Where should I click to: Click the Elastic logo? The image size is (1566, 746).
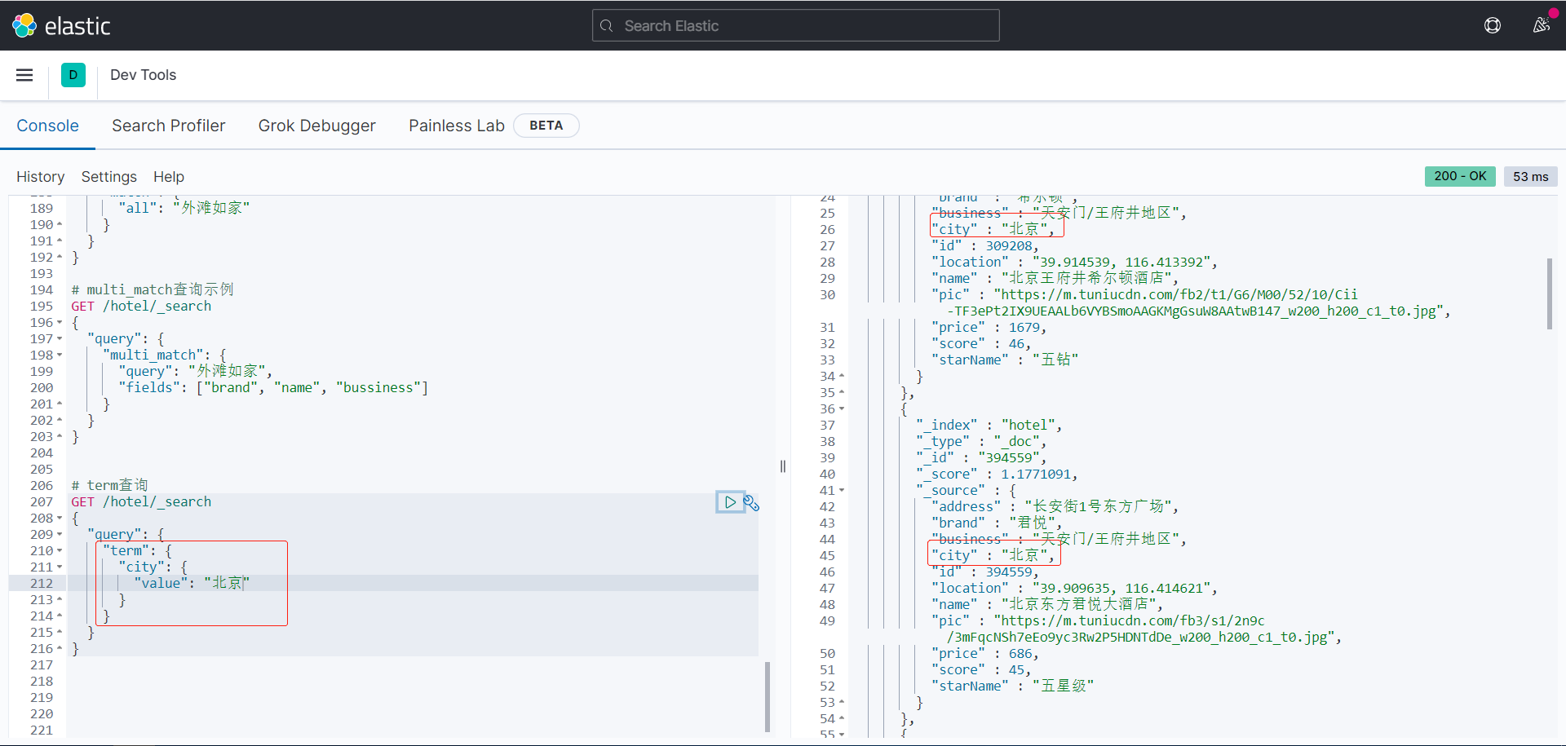click(61, 26)
